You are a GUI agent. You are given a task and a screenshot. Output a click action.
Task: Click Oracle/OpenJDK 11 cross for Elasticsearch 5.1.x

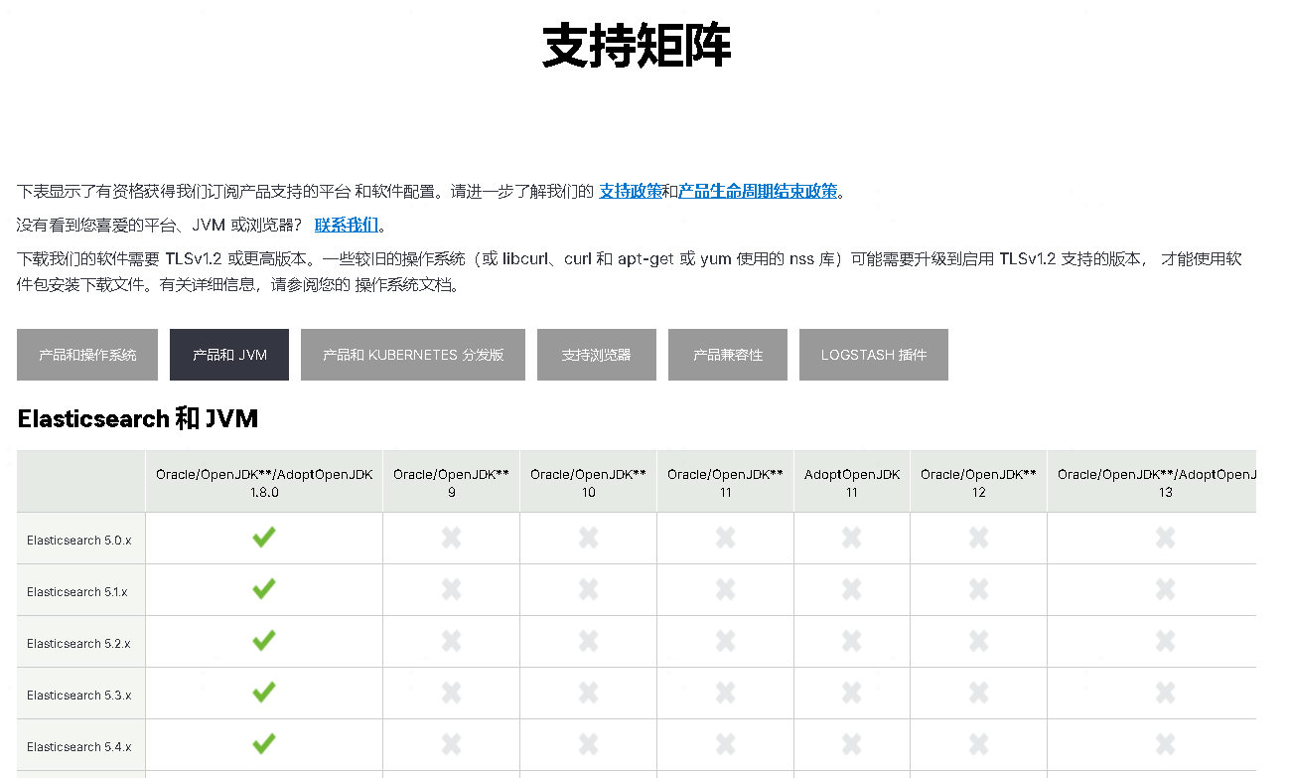(726, 589)
